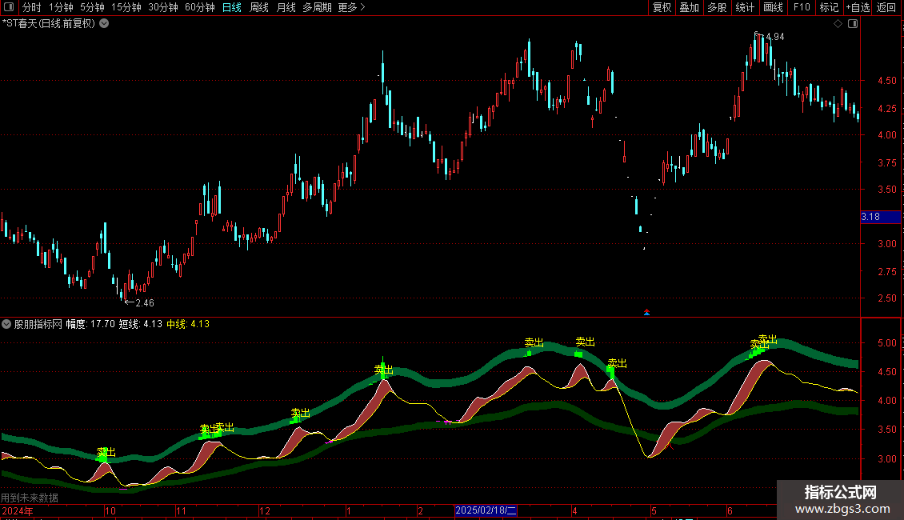Screen dimensions: 904x520
Task: Switch to 1分钟 period
Action: (x=61, y=7)
